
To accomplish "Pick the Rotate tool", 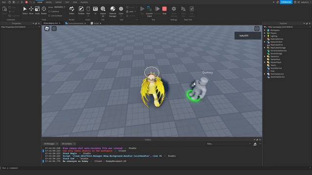I will tap(44, 10).
